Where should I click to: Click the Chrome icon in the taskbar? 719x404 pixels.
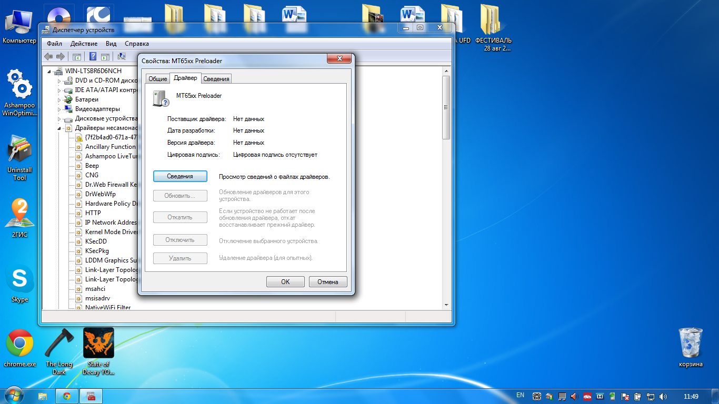click(x=67, y=396)
